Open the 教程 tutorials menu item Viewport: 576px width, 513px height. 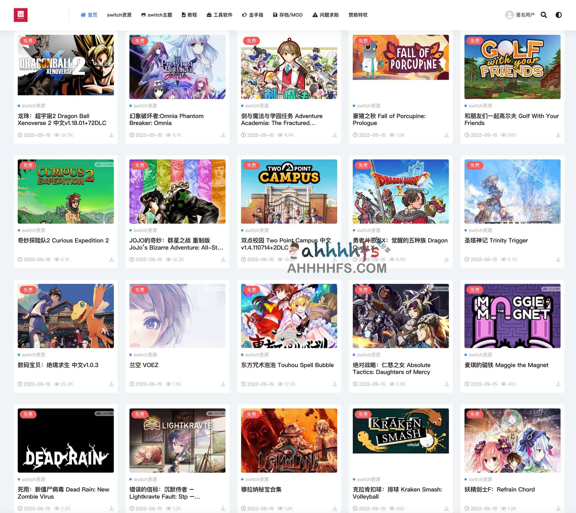[x=189, y=15]
